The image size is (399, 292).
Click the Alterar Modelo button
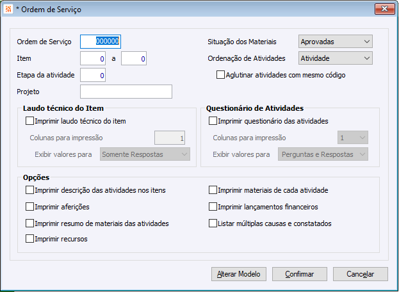point(239,274)
